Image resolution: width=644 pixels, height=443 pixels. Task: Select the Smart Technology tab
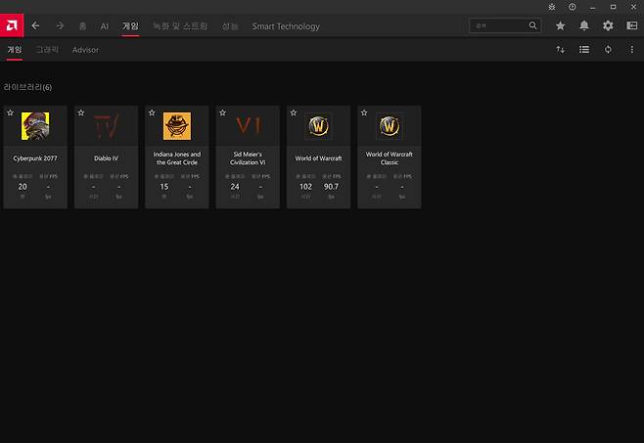[286, 26]
